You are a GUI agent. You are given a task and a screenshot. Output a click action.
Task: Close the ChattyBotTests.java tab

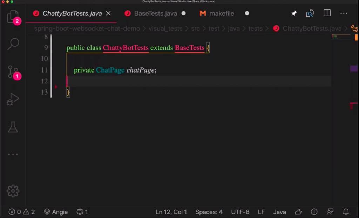(x=108, y=13)
